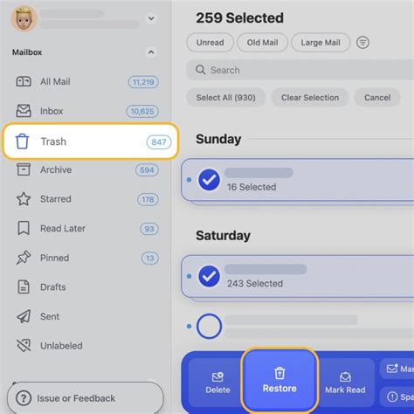This screenshot has width=414, height=414.
Task: Click Select All (930) button
Action: click(225, 98)
